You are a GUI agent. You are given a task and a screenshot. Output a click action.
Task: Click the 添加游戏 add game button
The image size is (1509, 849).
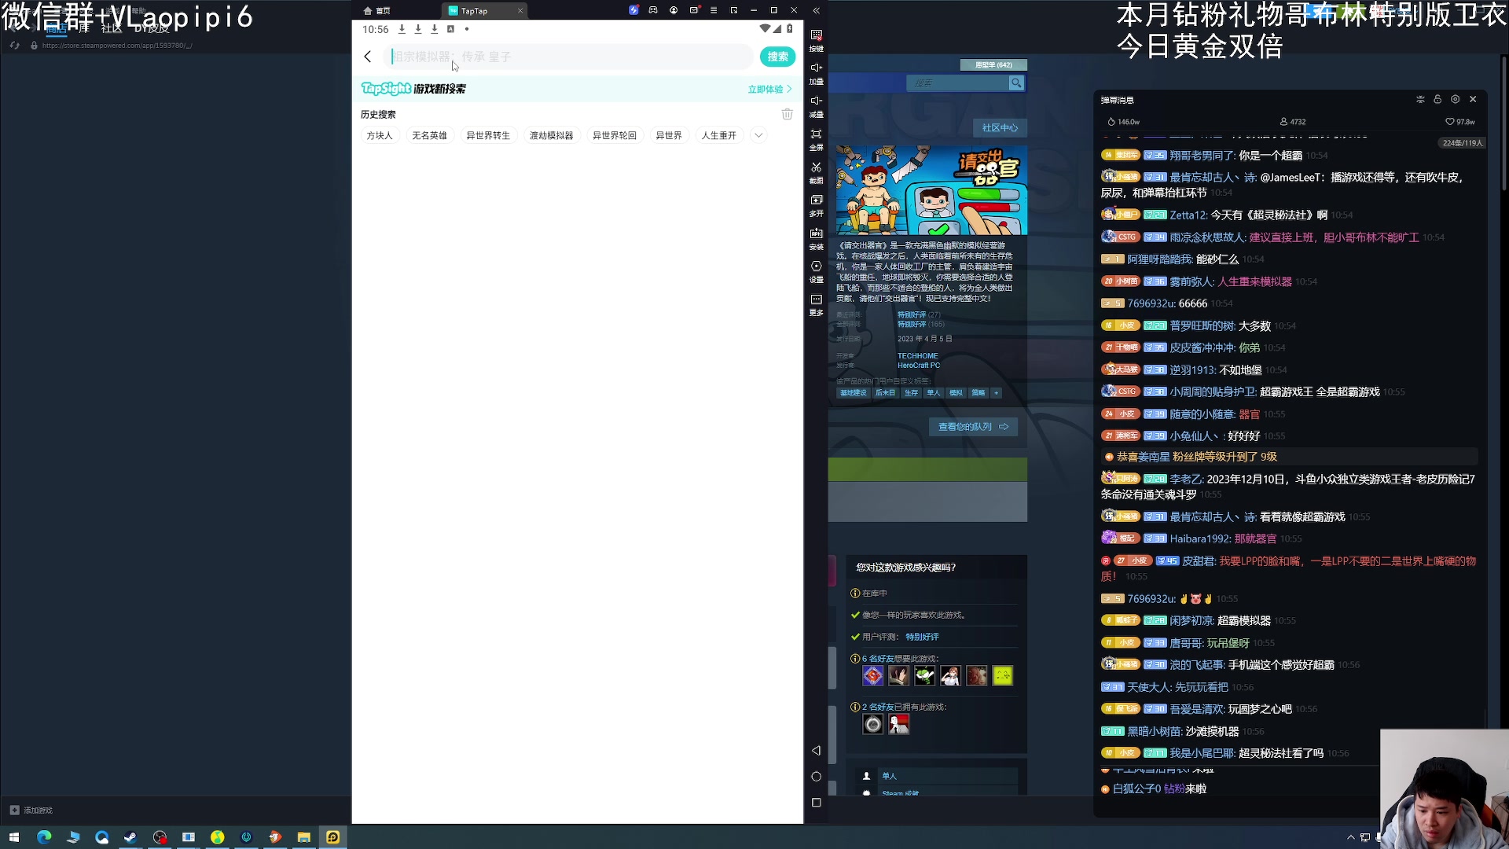pos(31,810)
